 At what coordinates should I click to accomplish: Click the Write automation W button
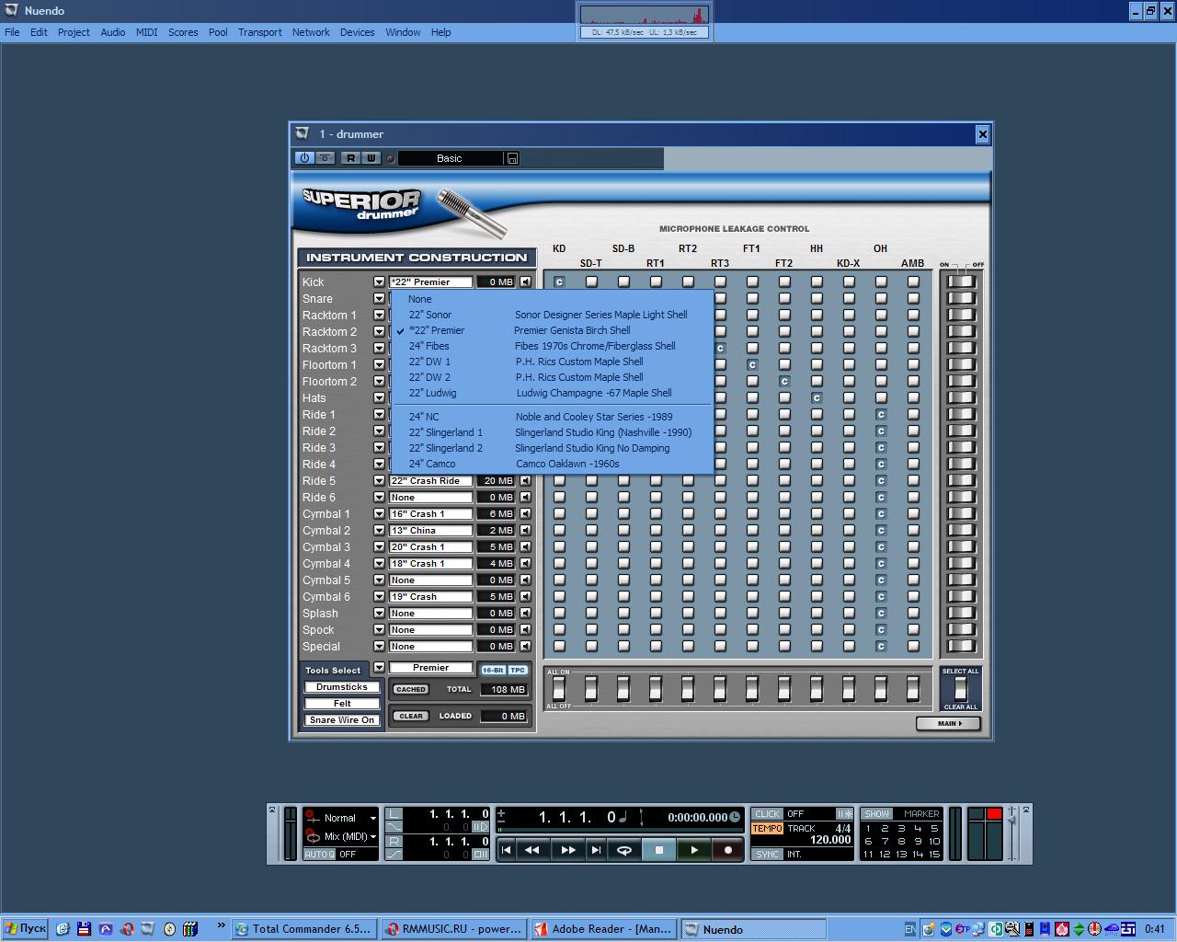pyautogui.click(x=371, y=158)
